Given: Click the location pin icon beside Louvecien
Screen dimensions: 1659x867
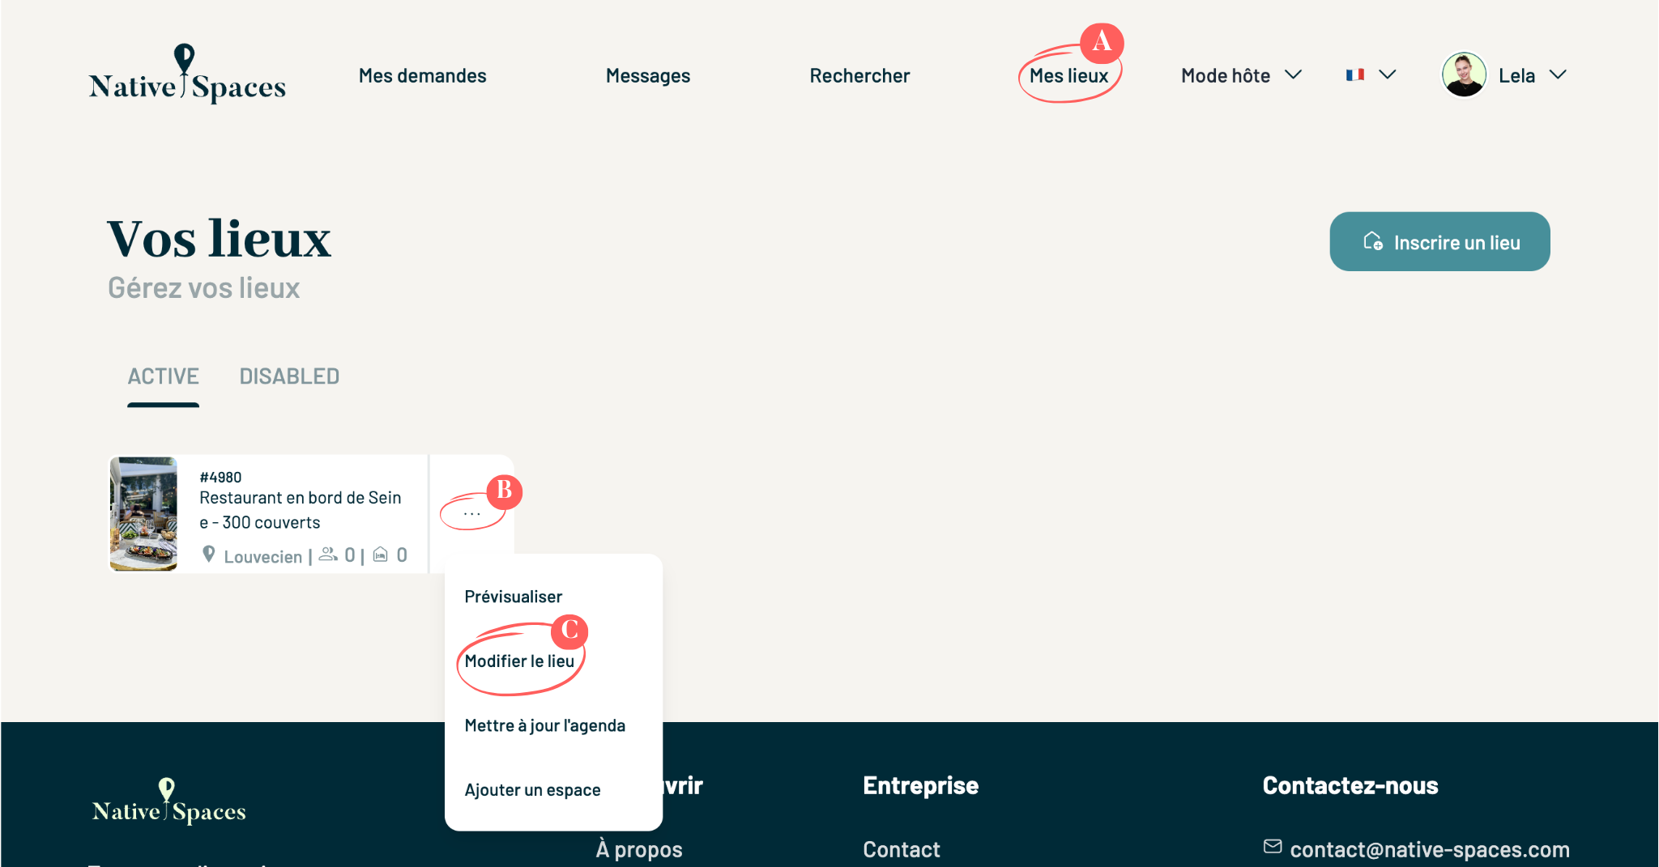Looking at the screenshot, I should [x=209, y=555].
